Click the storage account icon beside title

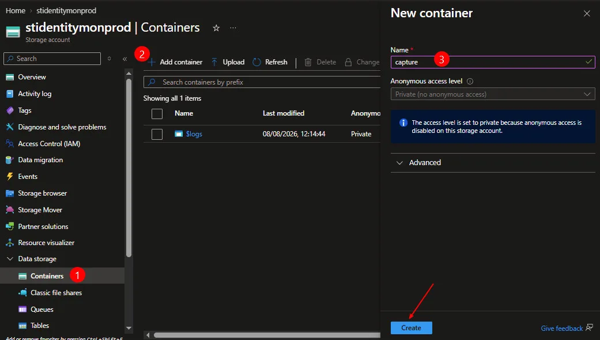pos(13,32)
